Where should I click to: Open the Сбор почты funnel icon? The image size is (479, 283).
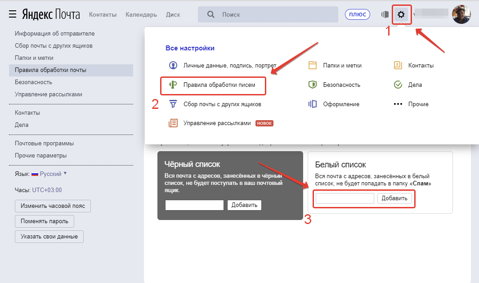[x=173, y=104]
